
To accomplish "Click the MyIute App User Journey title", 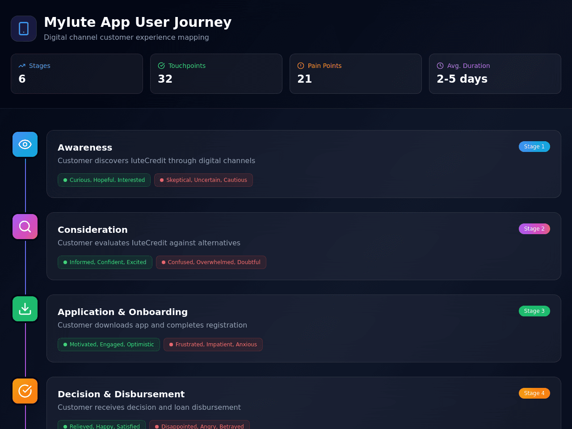I will pyautogui.click(x=138, y=22).
